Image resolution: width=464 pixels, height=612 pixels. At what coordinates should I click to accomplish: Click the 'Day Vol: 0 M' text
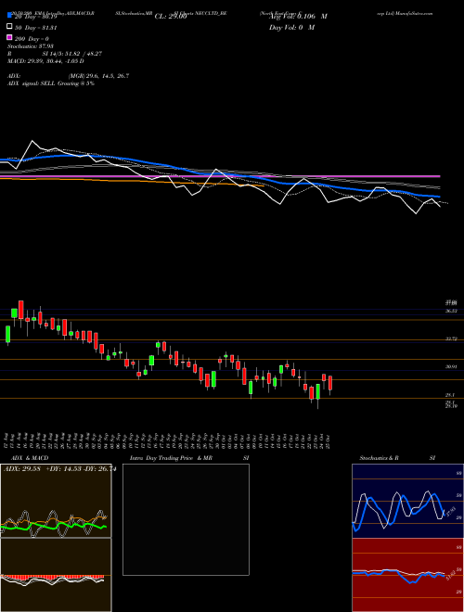tap(291, 28)
